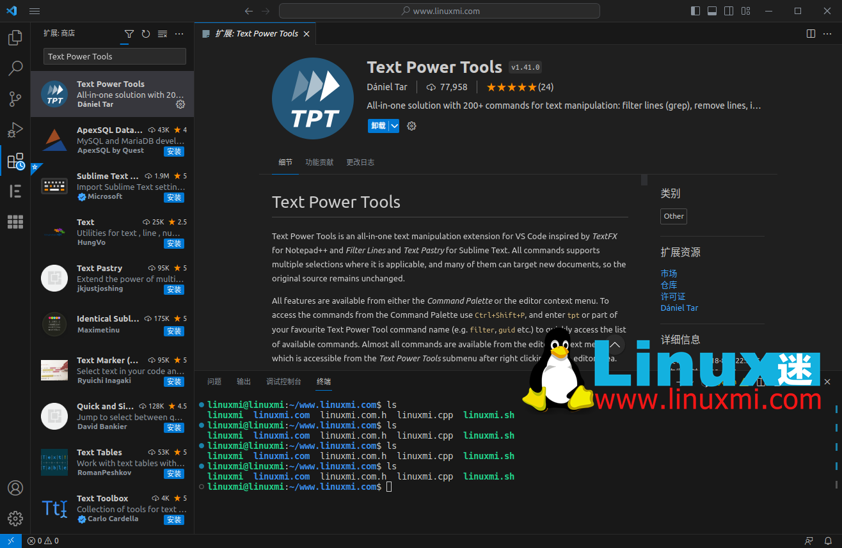Open the gear on Text Power Tools list item
This screenshot has width=842, height=548.
point(180,104)
